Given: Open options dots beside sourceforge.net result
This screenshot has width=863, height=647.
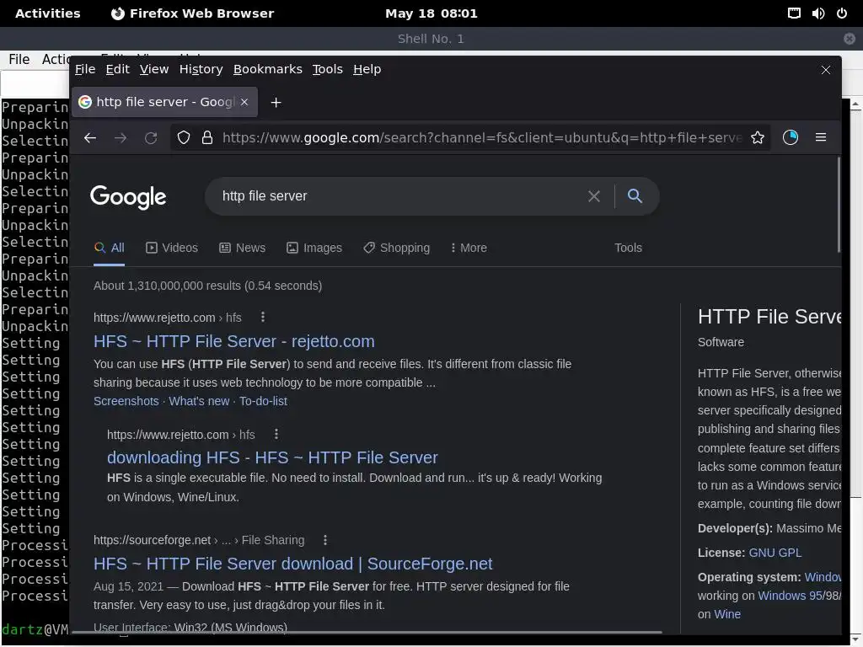Looking at the screenshot, I should click(325, 540).
